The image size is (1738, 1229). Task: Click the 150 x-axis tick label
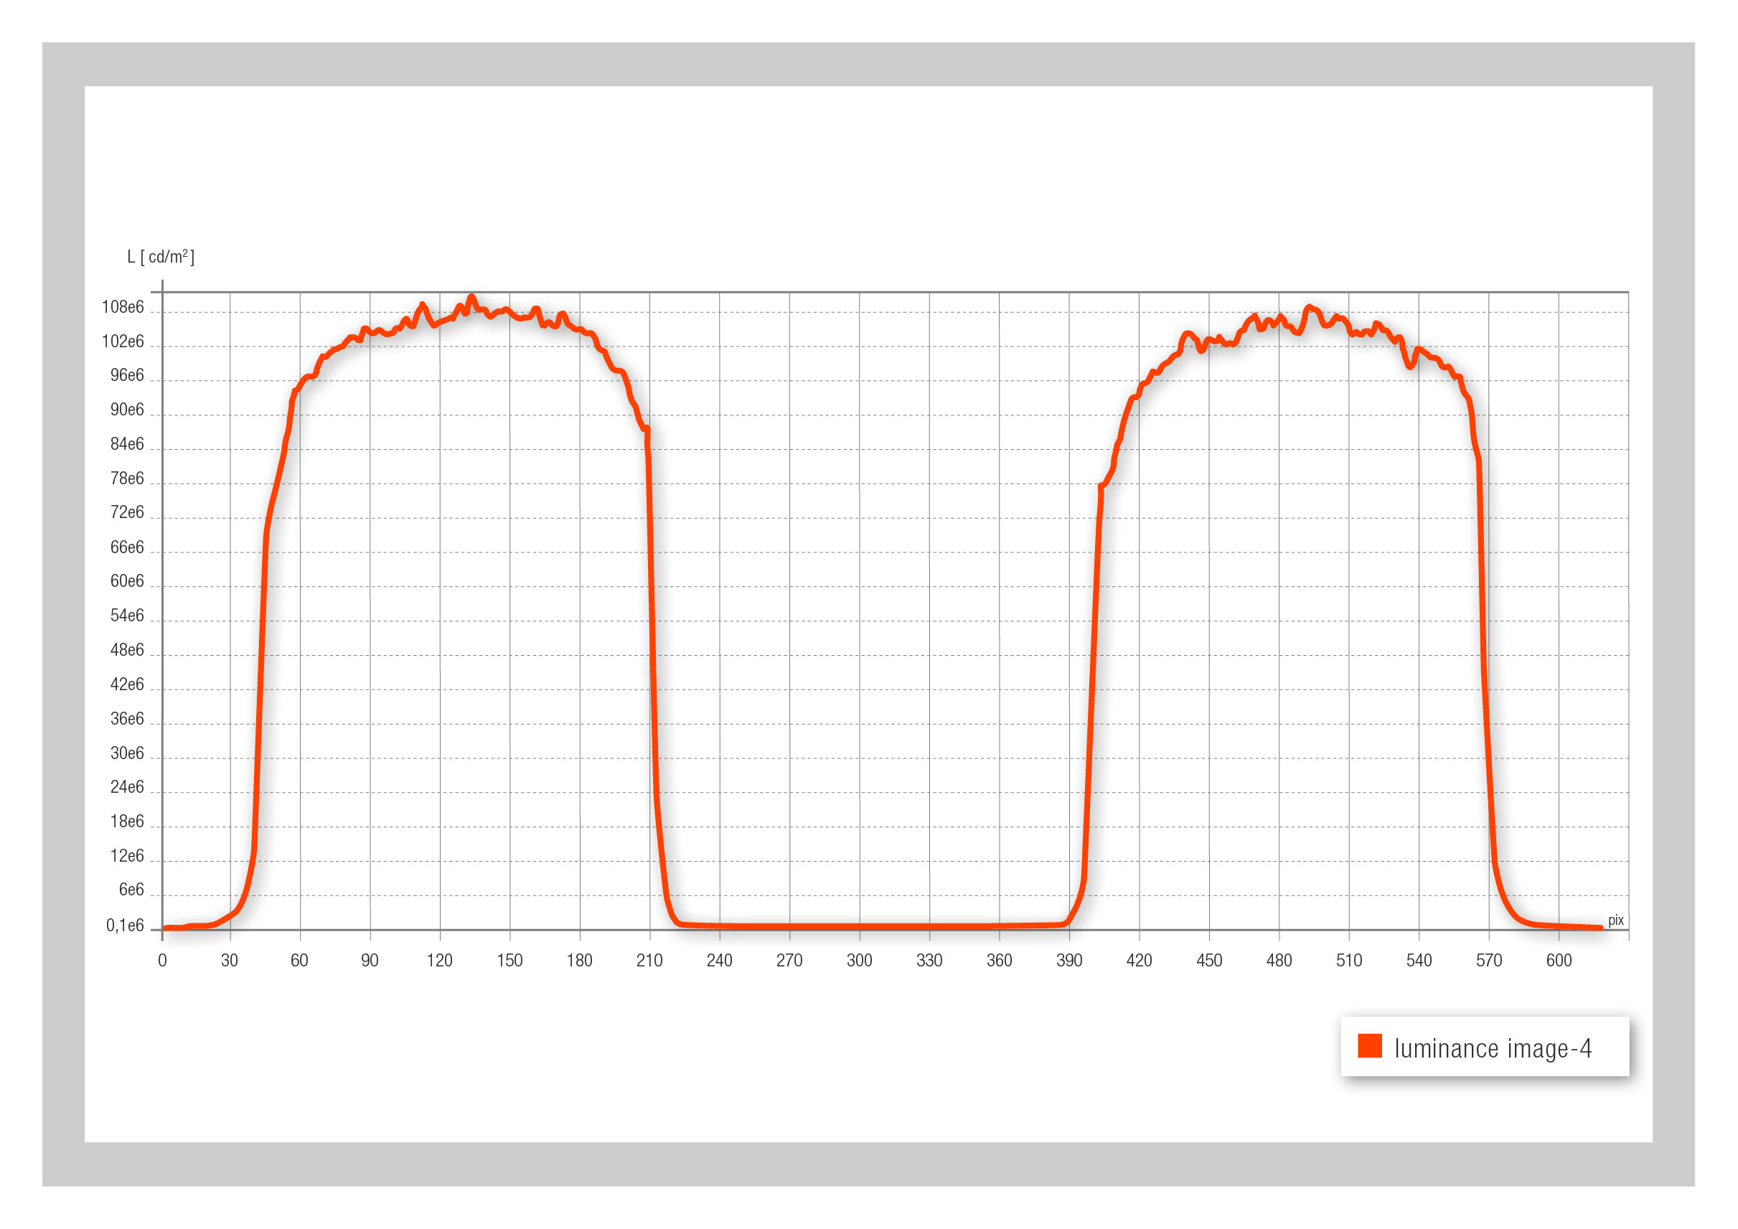(x=509, y=961)
